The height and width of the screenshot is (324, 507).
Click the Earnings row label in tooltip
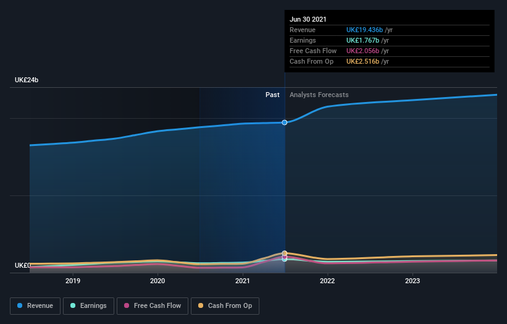(303, 40)
